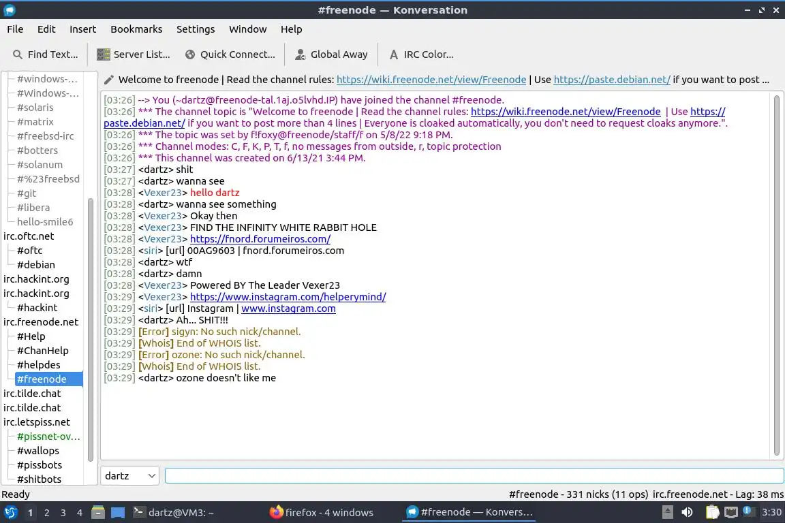The width and height of the screenshot is (785, 523).
Task: Open the File menu
Action: (15, 29)
